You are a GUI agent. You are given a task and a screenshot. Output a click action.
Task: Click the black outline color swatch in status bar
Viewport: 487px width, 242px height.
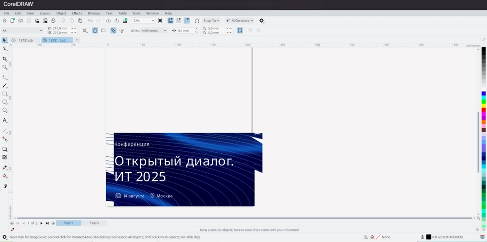point(428,237)
